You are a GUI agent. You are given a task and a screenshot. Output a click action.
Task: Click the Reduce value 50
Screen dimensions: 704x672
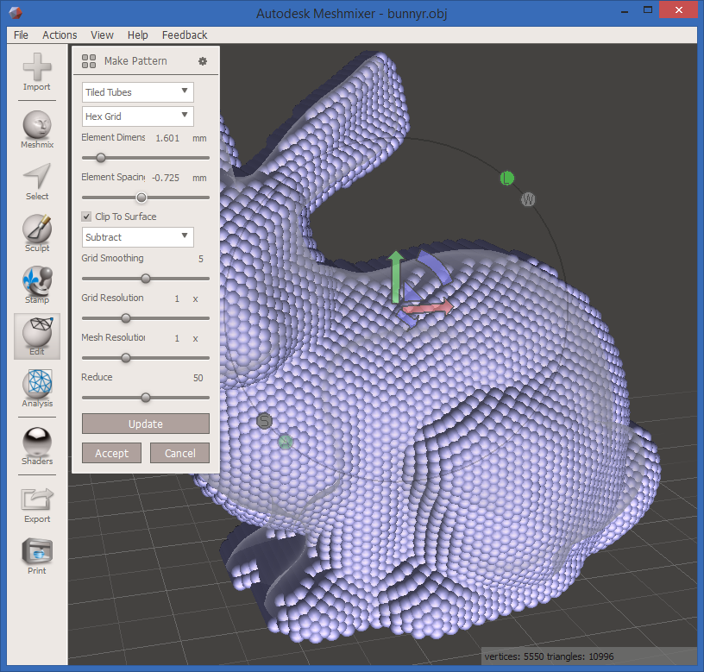click(x=198, y=378)
